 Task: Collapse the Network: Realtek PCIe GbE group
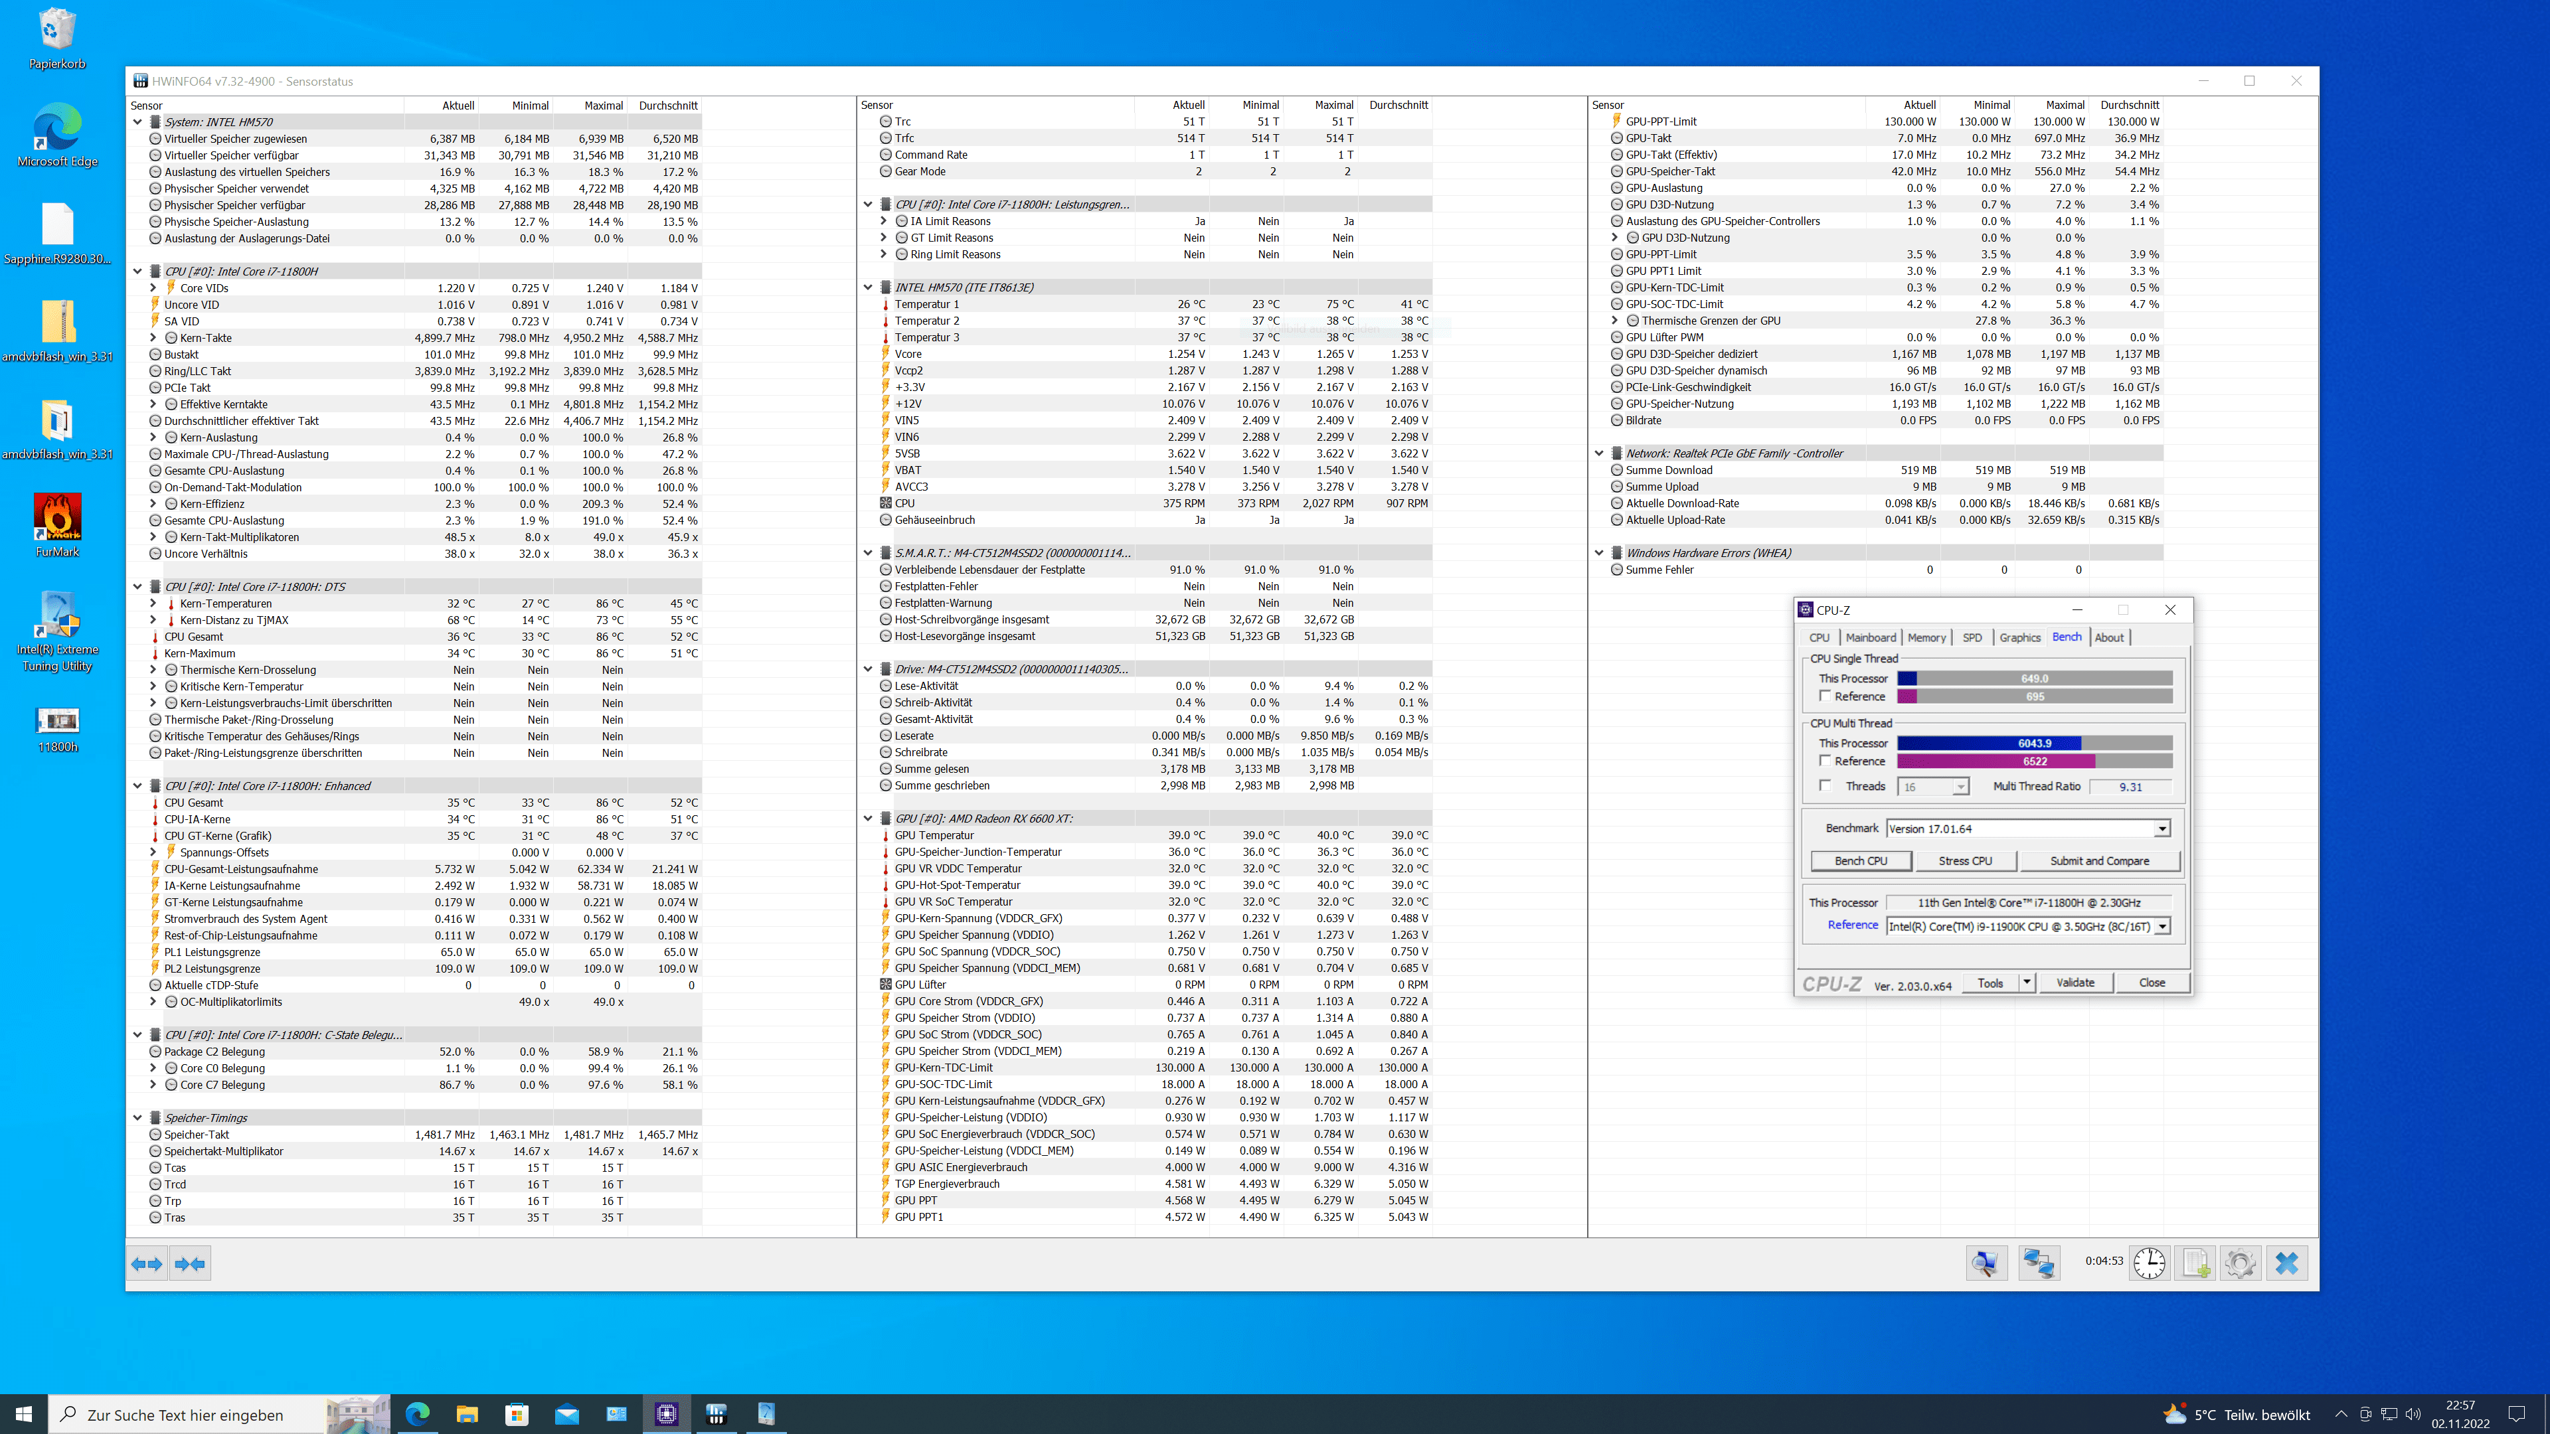coord(1598,453)
